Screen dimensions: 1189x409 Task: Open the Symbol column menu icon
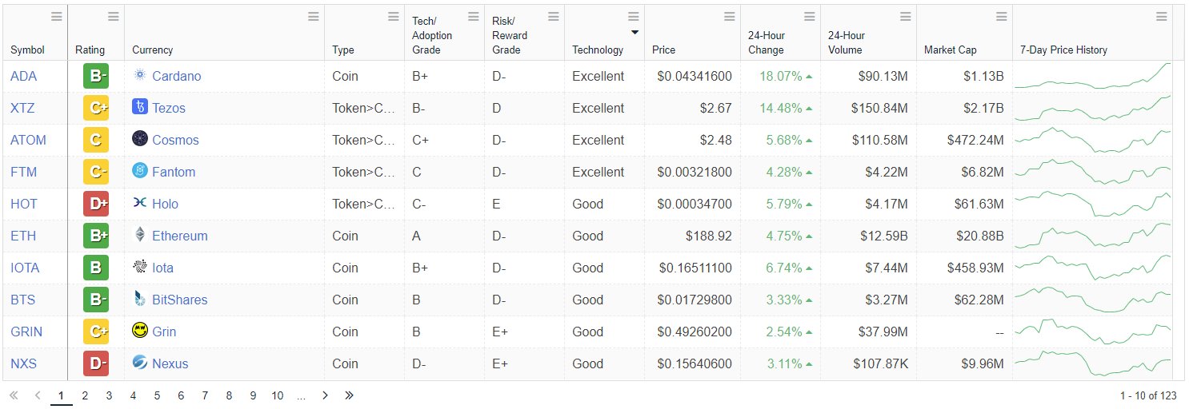56,17
